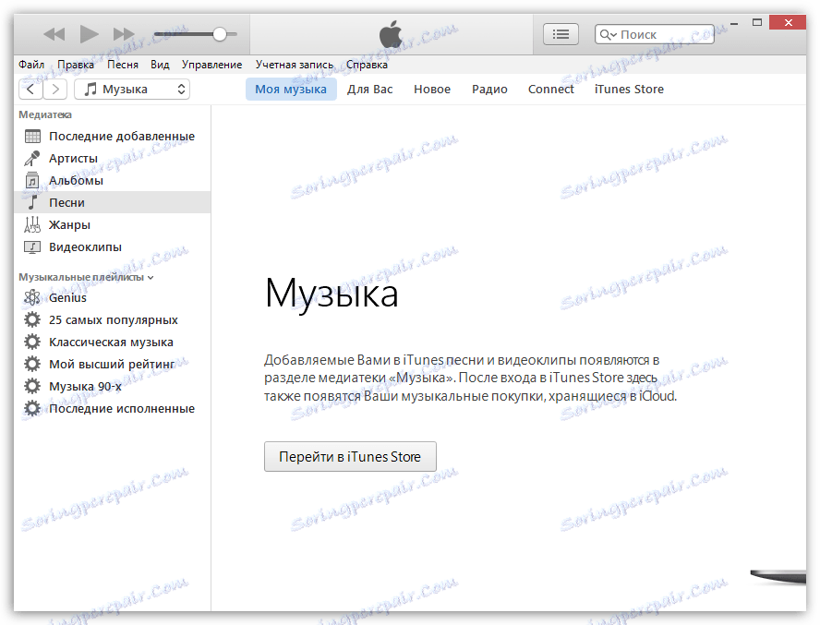Switch to the iTunes Store tab

[629, 89]
